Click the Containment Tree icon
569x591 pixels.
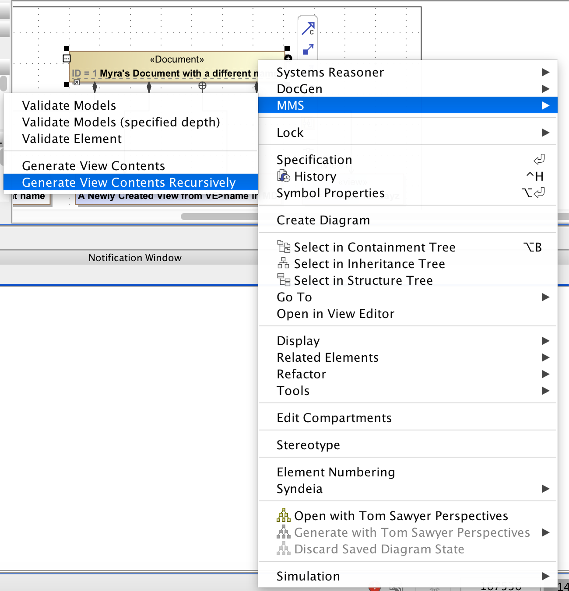(284, 247)
